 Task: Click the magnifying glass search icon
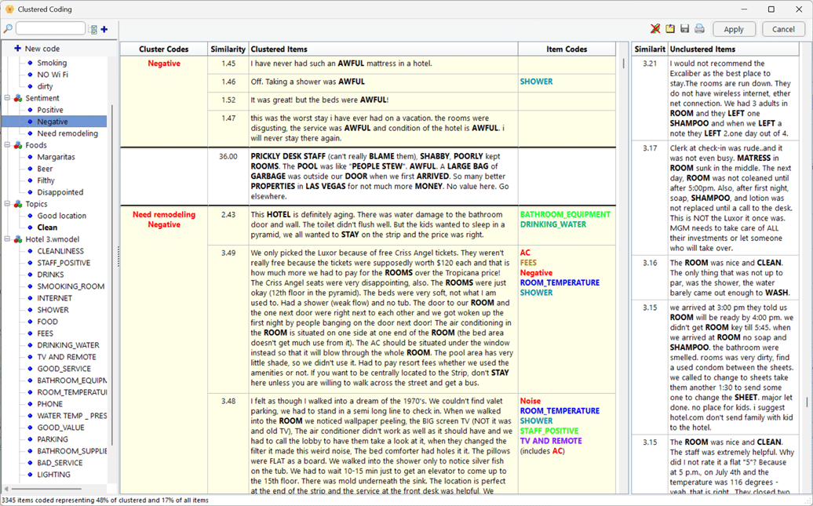coord(8,29)
